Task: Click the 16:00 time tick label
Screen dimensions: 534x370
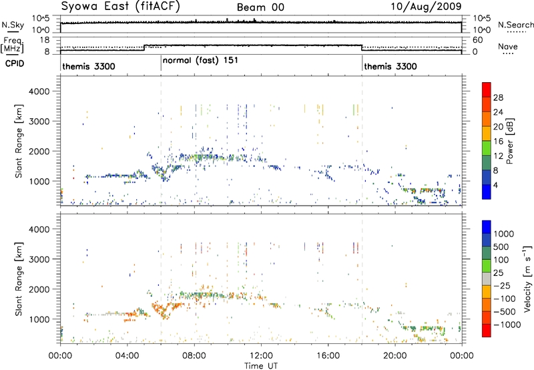Action: tap(328, 356)
